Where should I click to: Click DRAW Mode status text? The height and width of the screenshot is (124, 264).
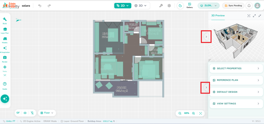[x=50, y=121]
